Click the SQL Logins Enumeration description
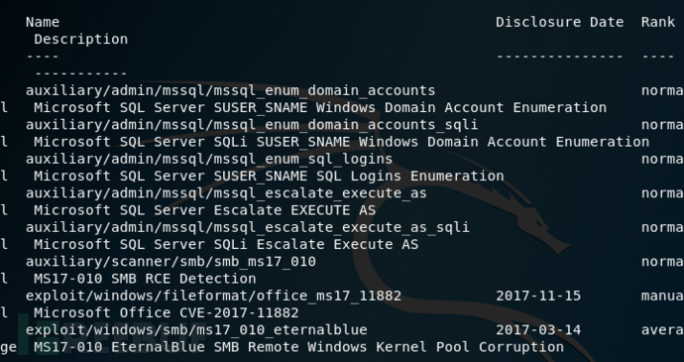Viewport: 684px width, 362px height. [x=269, y=176]
